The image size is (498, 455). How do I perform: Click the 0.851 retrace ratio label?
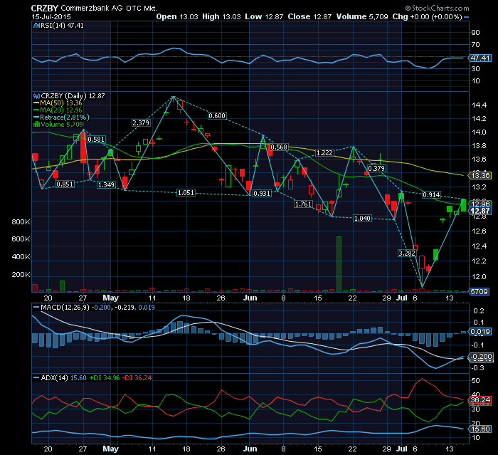click(65, 184)
